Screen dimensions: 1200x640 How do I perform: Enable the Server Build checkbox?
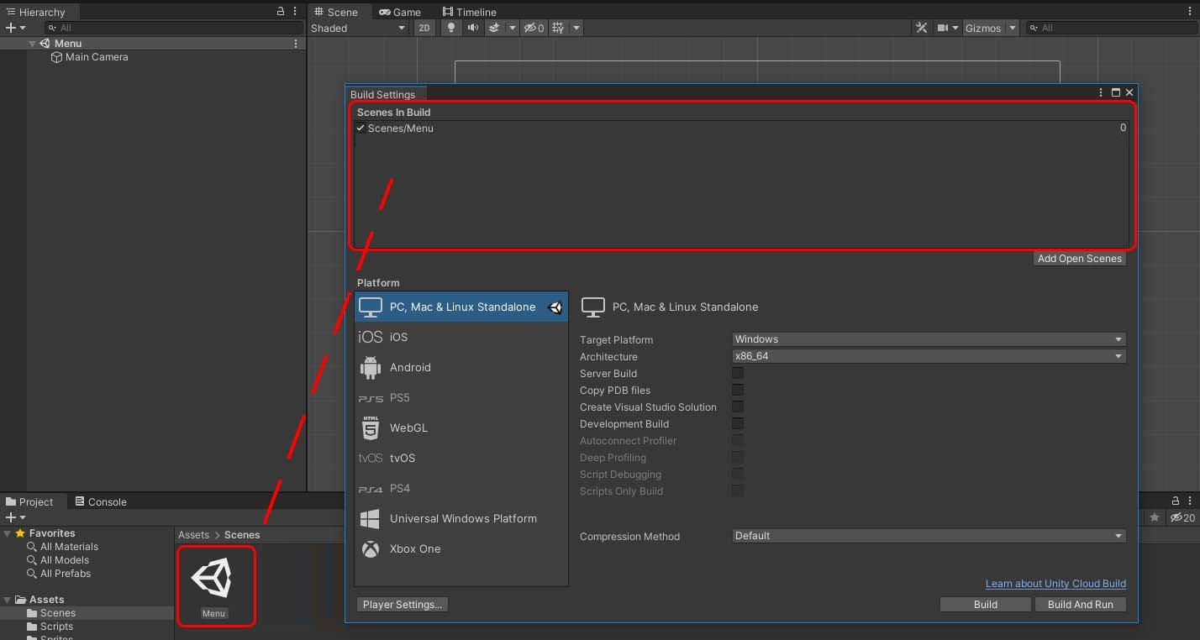click(x=738, y=373)
